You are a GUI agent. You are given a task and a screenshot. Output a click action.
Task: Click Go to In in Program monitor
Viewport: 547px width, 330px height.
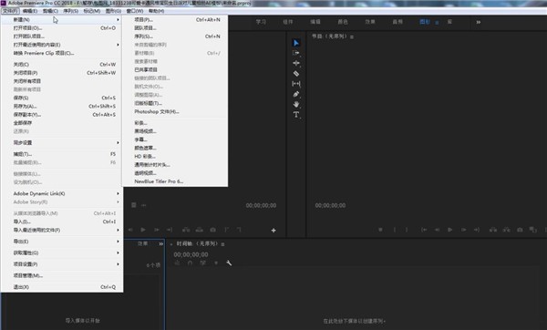pyautogui.click(x=424, y=230)
